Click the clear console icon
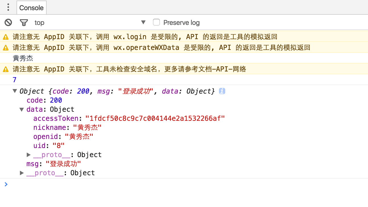The width and height of the screenshot is (368, 207). click(x=8, y=22)
